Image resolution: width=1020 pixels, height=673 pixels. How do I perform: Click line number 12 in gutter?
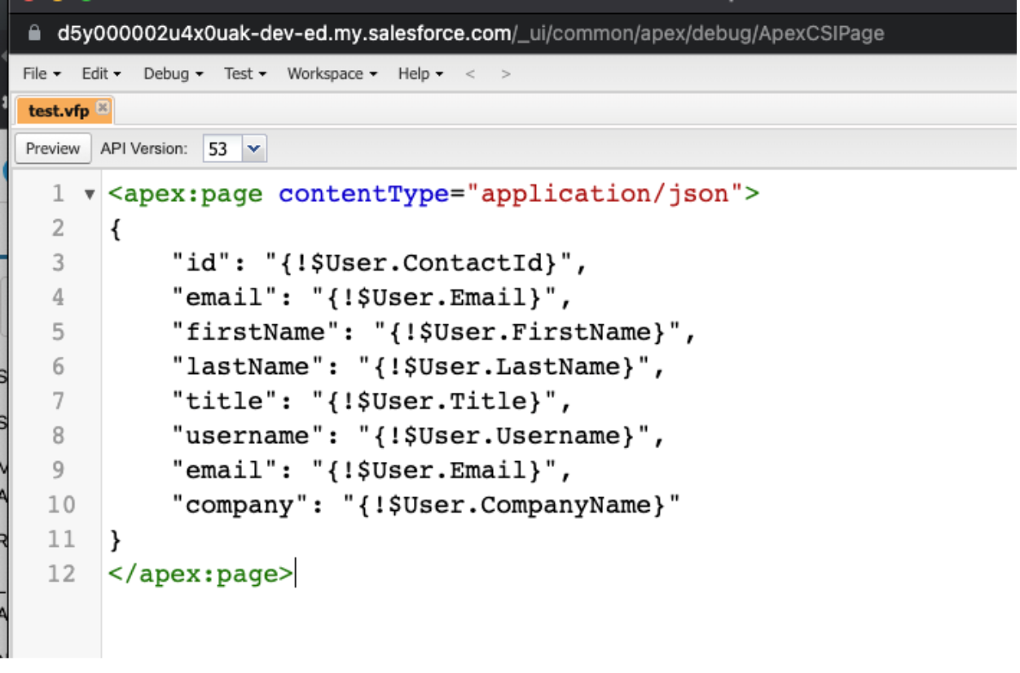(x=60, y=574)
